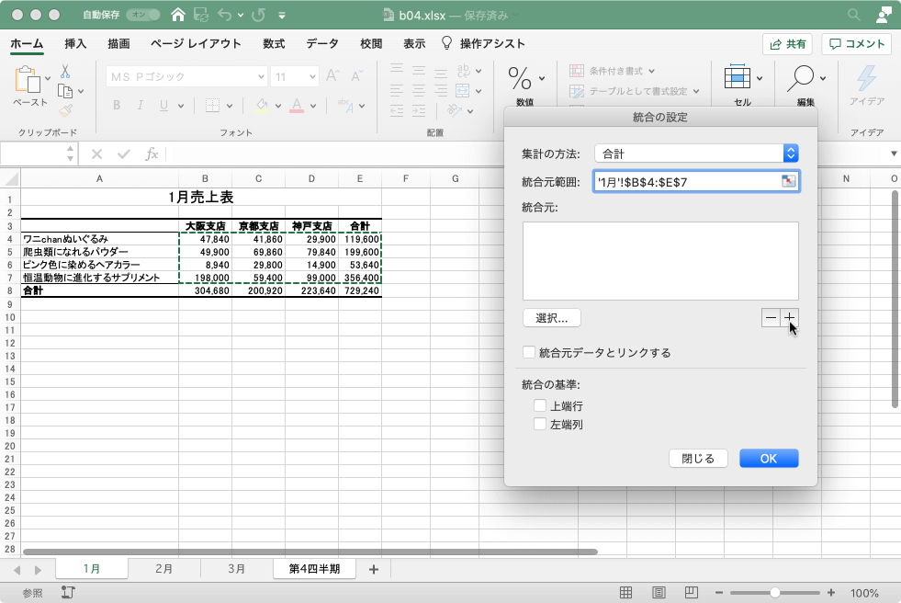Enable 統合元データとリンクする checkbox
The image size is (901, 603).
(529, 352)
